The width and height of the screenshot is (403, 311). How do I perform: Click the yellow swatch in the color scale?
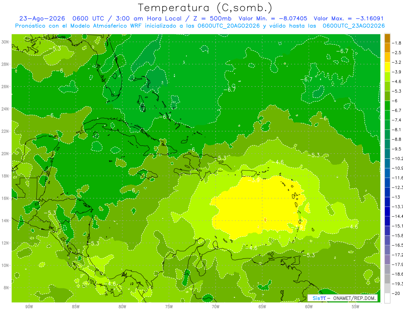point(387,67)
